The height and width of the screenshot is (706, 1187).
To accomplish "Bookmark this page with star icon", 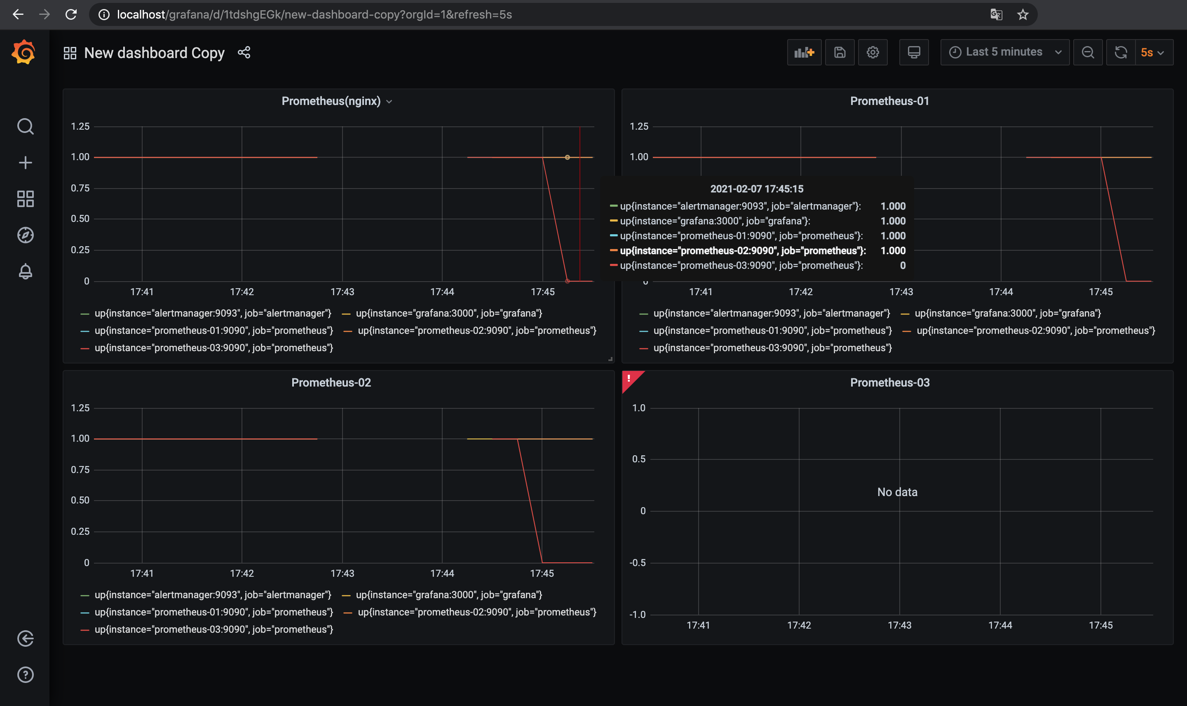I will pyautogui.click(x=1023, y=15).
